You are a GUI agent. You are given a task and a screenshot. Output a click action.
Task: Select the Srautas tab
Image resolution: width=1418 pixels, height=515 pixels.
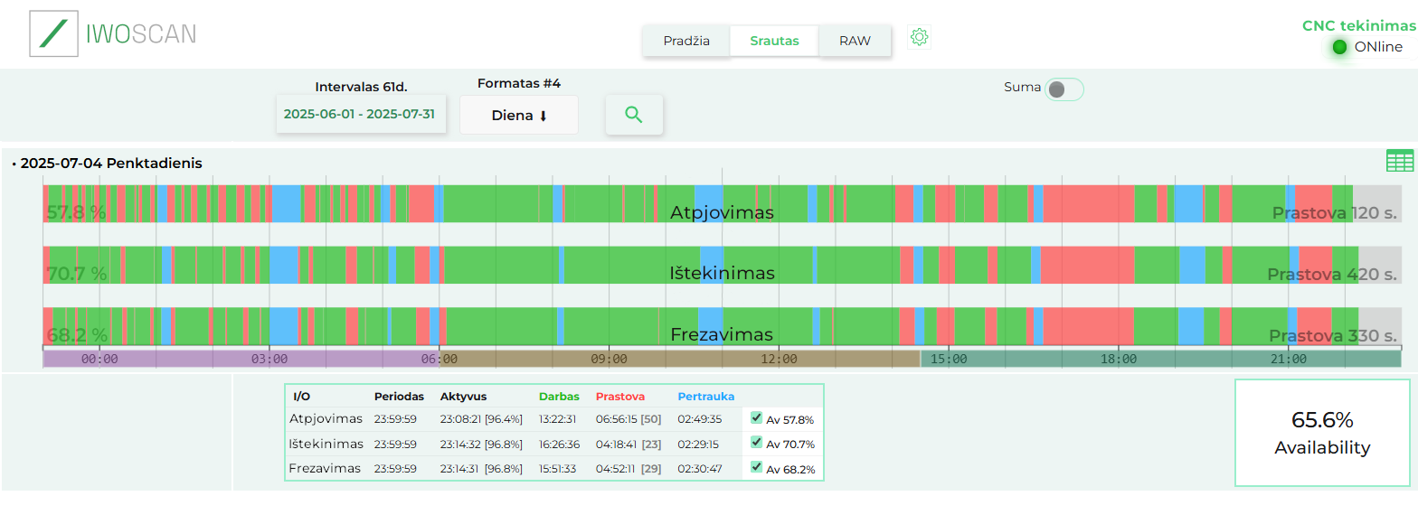[x=774, y=41]
